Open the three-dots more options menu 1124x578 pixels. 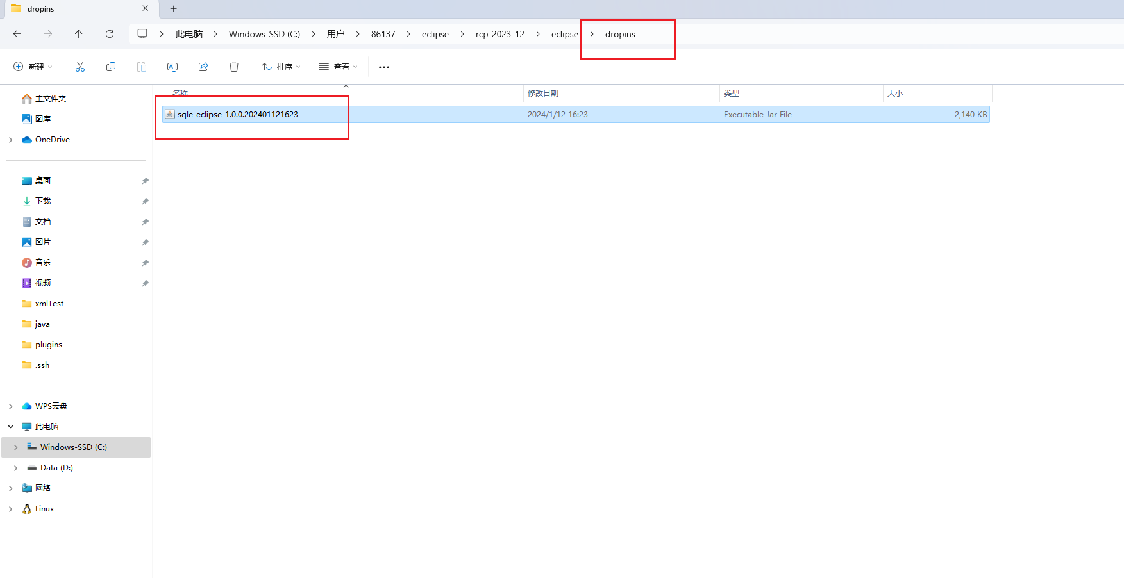pos(384,67)
